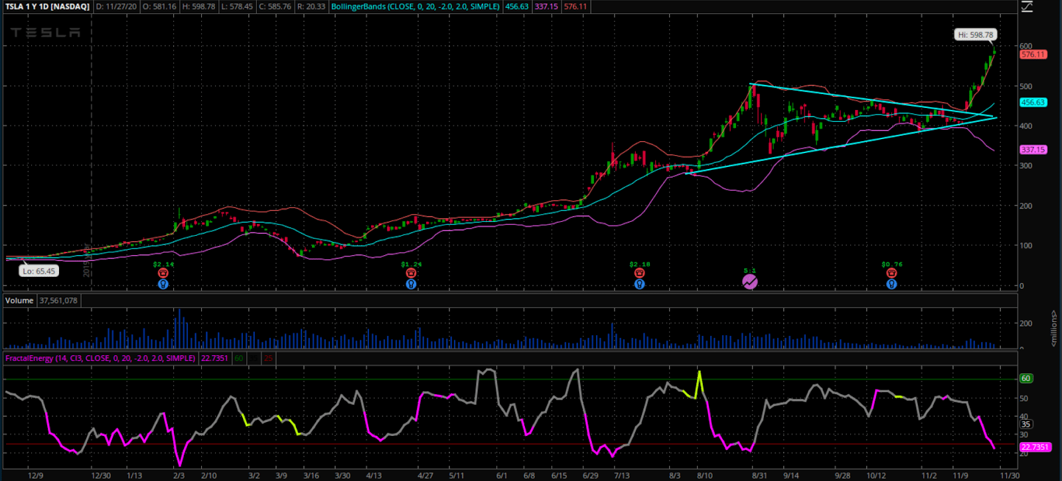Click the green 60 bubble on FractalEnergy axis
The height and width of the screenshot is (481, 1062).
[x=1026, y=378]
